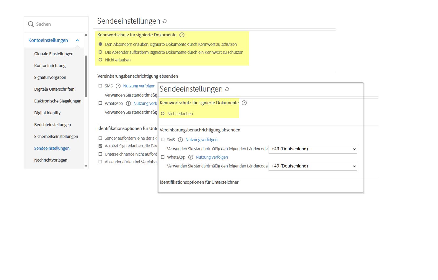
Task: Open Sicherheitseinstellungen in sidebar
Action: pos(56,136)
